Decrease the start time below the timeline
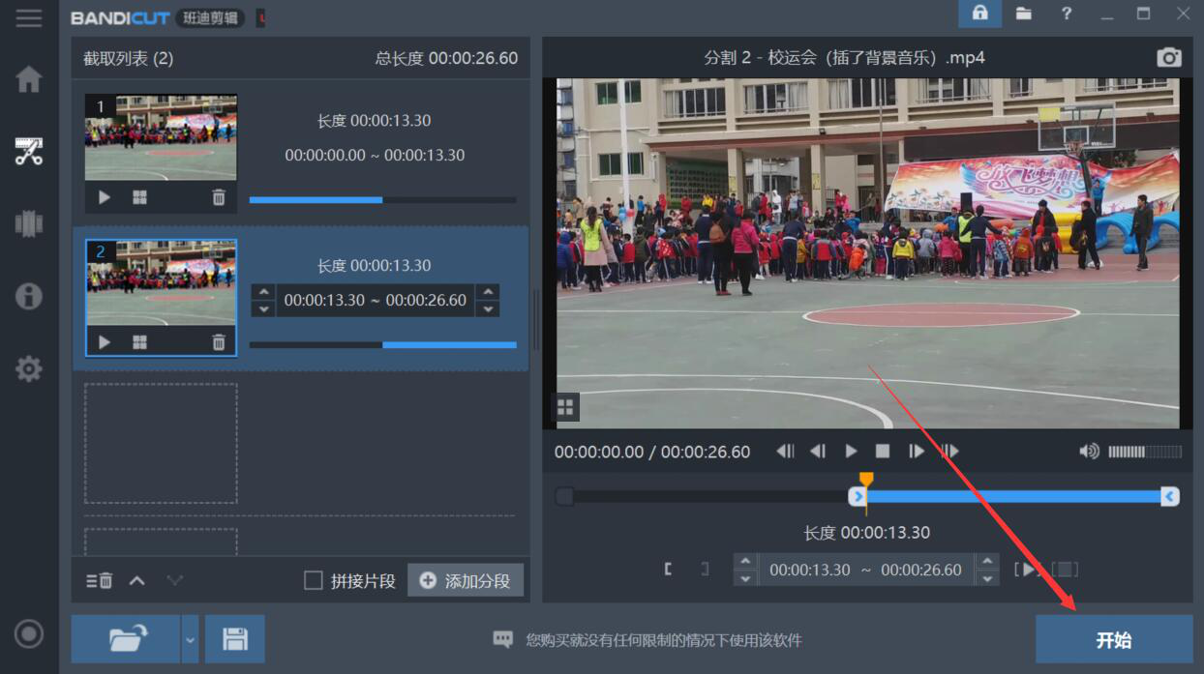The height and width of the screenshot is (674, 1204). coord(744,578)
